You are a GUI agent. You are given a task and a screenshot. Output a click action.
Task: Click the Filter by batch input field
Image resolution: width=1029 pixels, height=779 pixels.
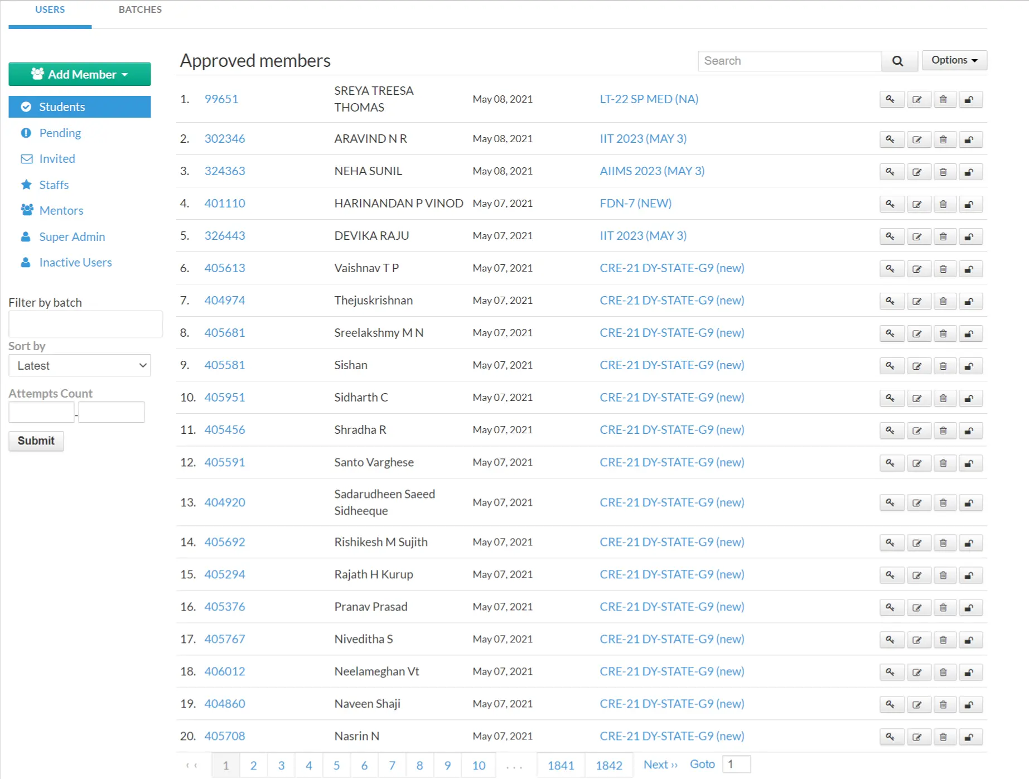click(x=85, y=324)
